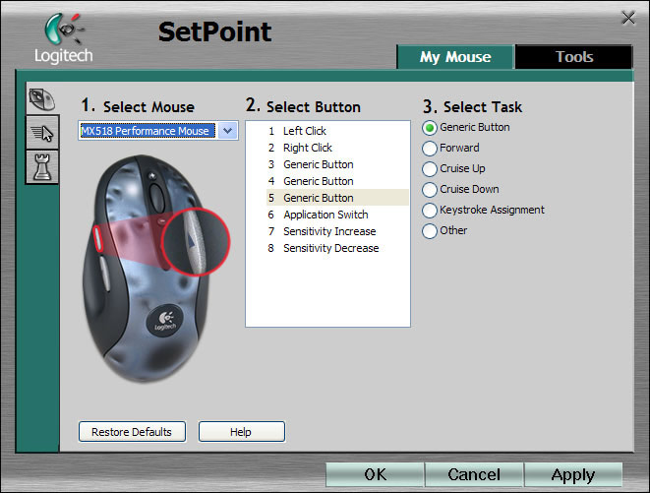
Task: Click the MX518 Performance Mouse combo box
Action: point(147,131)
